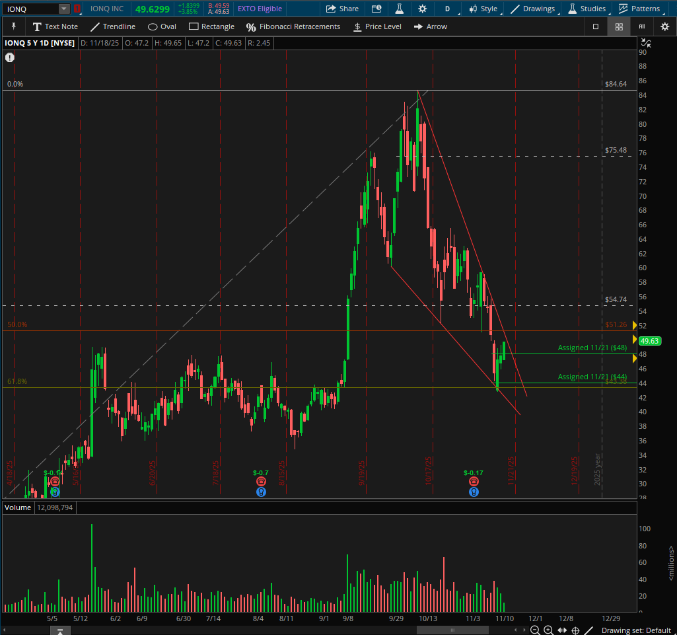The width and height of the screenshot is (677, 635).
Task: Select the Oval drawing tool
Action: tap(161, 26)
